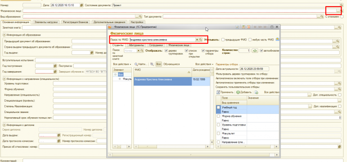Toggle the автообновление checkbox
347x162 pixels.
pos(262,51)
